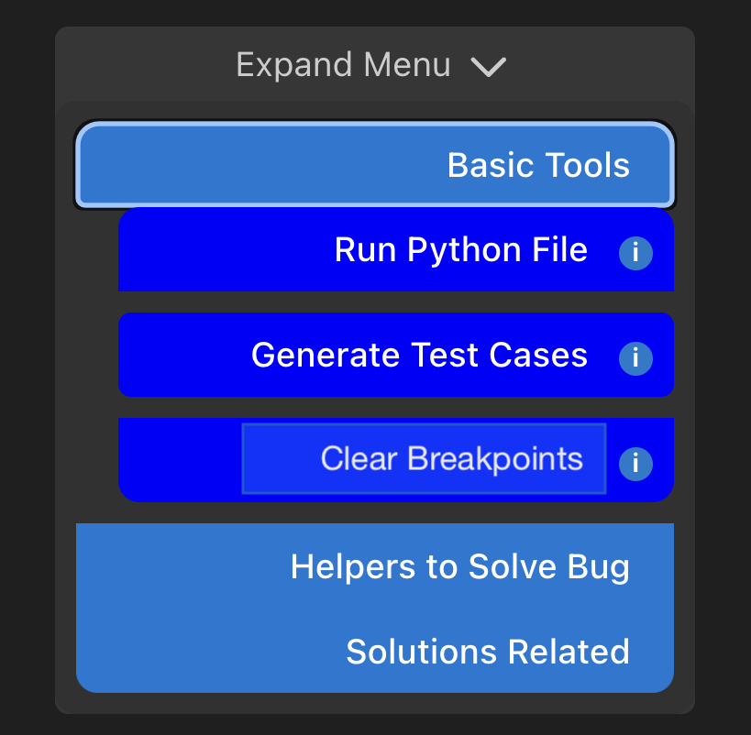Toggle the menu using the downward chevron
Viewport: 751px width, 735px height.
pyautogui.click(x=488, y=66)
